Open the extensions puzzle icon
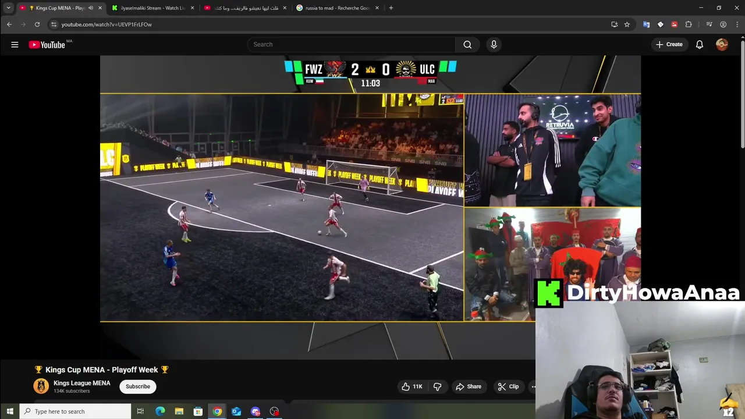 point(689,24)
